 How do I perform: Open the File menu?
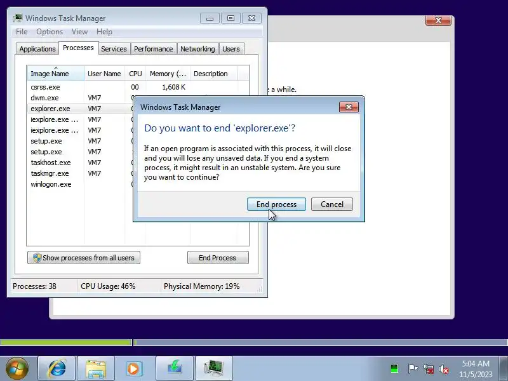coord(22,32)
